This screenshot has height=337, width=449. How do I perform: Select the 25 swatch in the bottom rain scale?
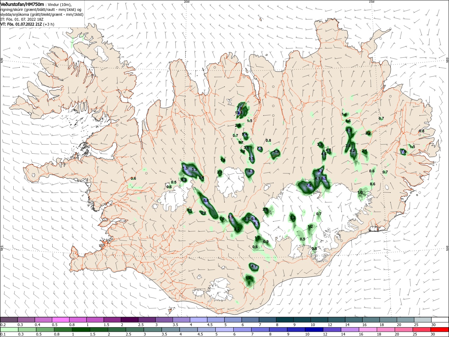(x=422, y=330)
